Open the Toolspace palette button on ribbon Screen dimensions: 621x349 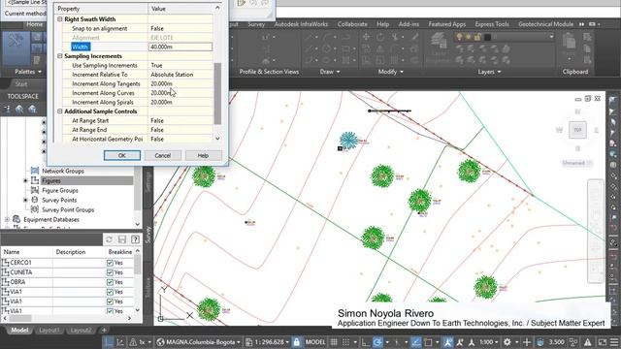coord(16,48)
